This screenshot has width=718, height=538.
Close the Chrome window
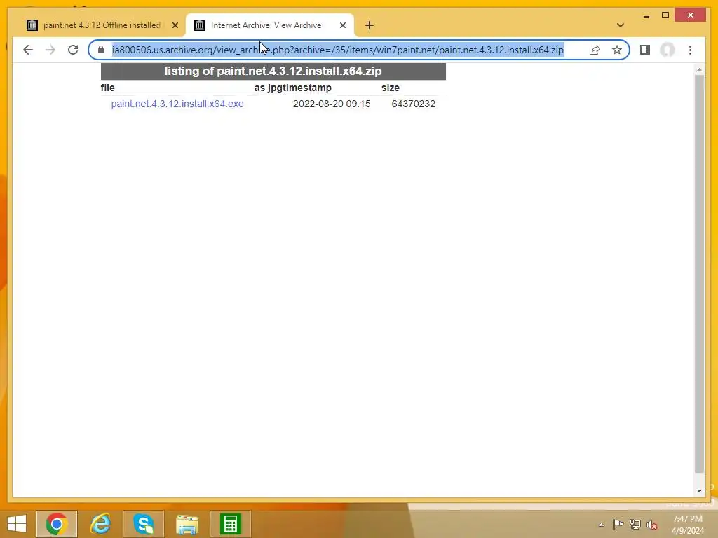tap(691, 15)
